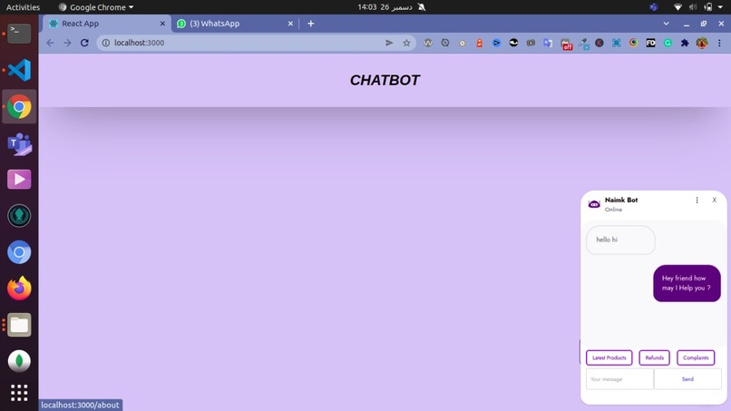
Task: Click the share page arrow icon
Action: click(389, 43)
